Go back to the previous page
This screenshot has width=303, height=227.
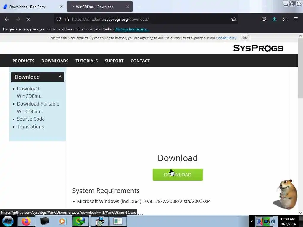[x=7, y=19]
